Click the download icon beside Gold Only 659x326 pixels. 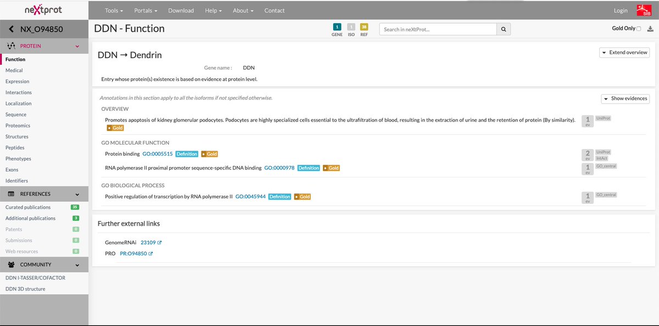tap(650, 29)
